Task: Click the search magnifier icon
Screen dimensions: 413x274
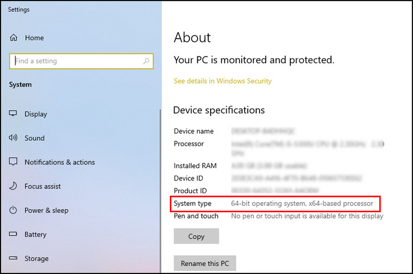Action: click(146, 61)
